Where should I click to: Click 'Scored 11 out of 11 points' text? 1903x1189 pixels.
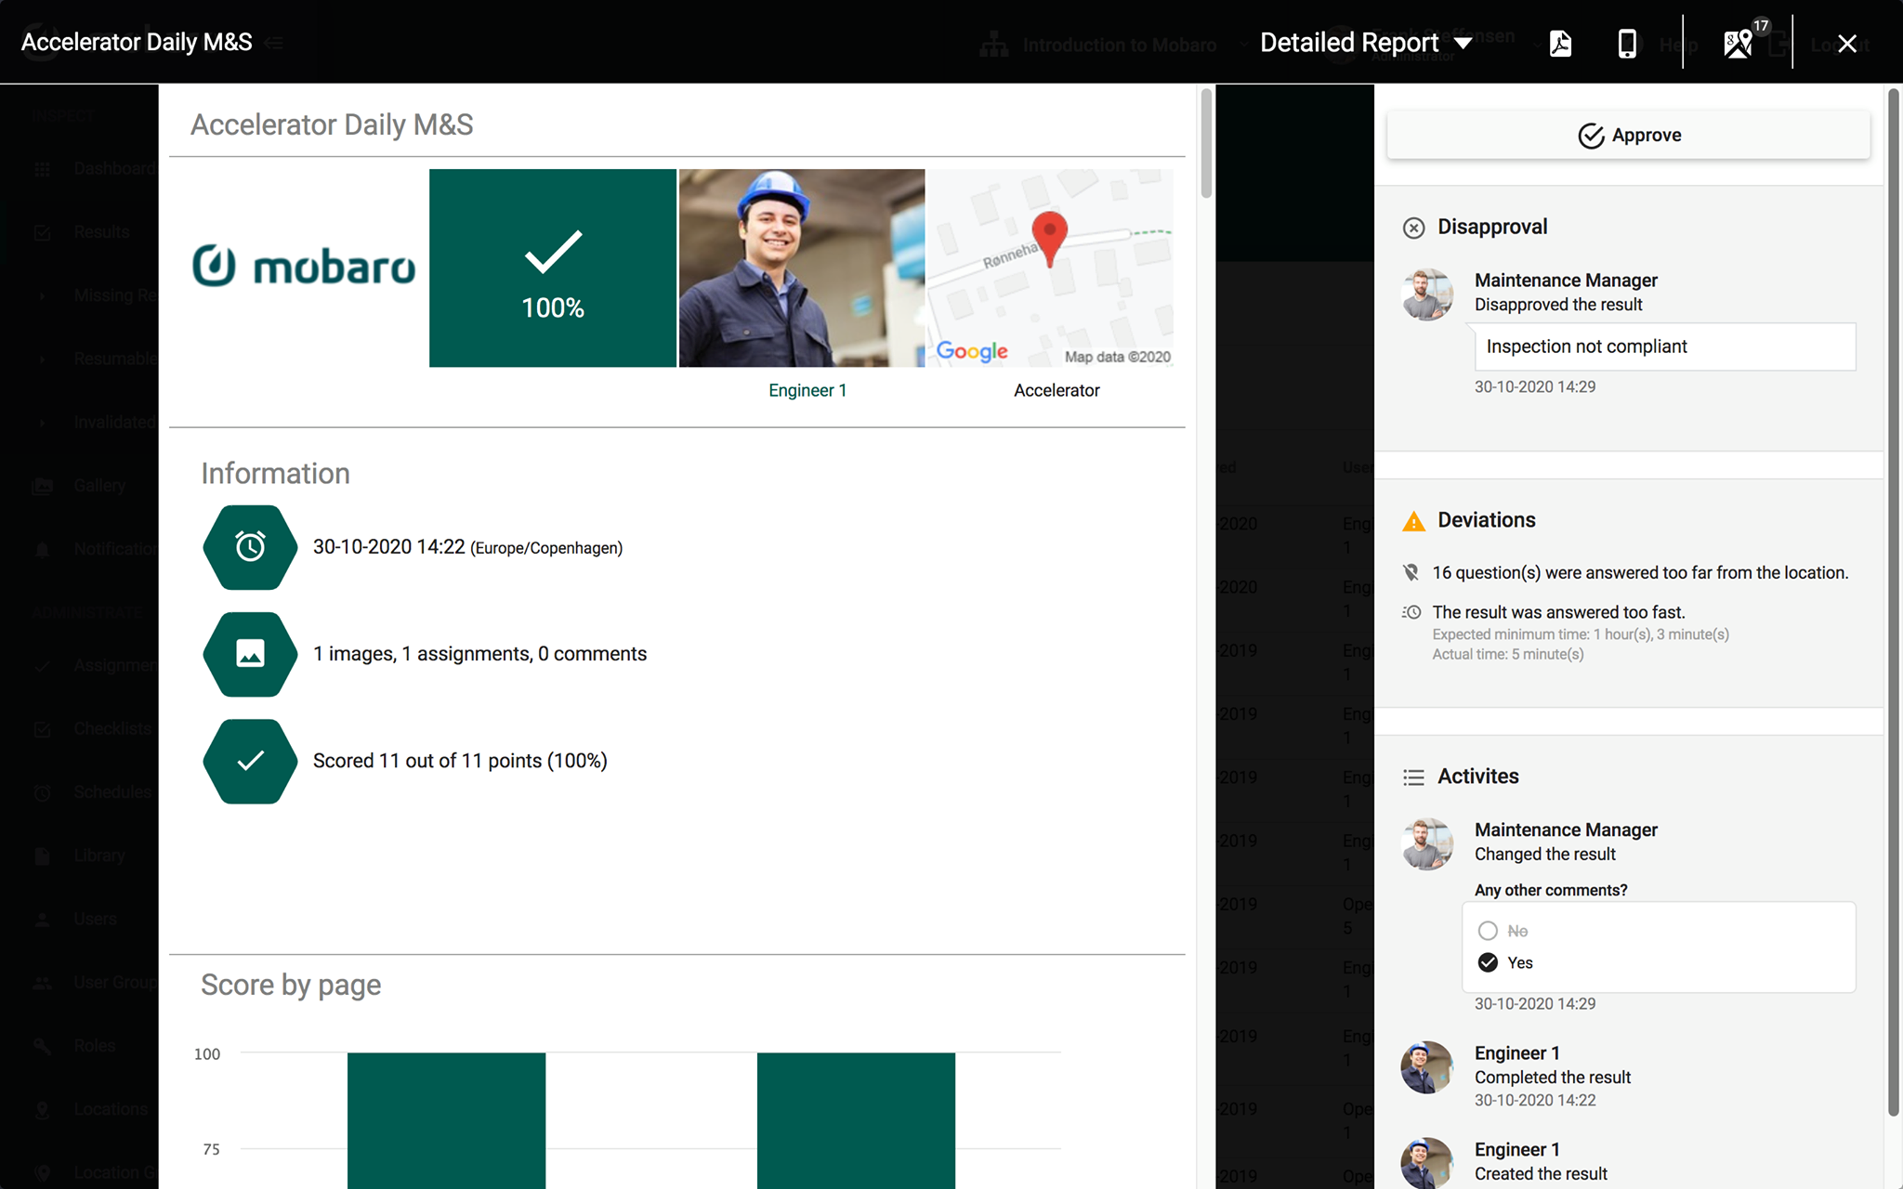pos(460,761)
